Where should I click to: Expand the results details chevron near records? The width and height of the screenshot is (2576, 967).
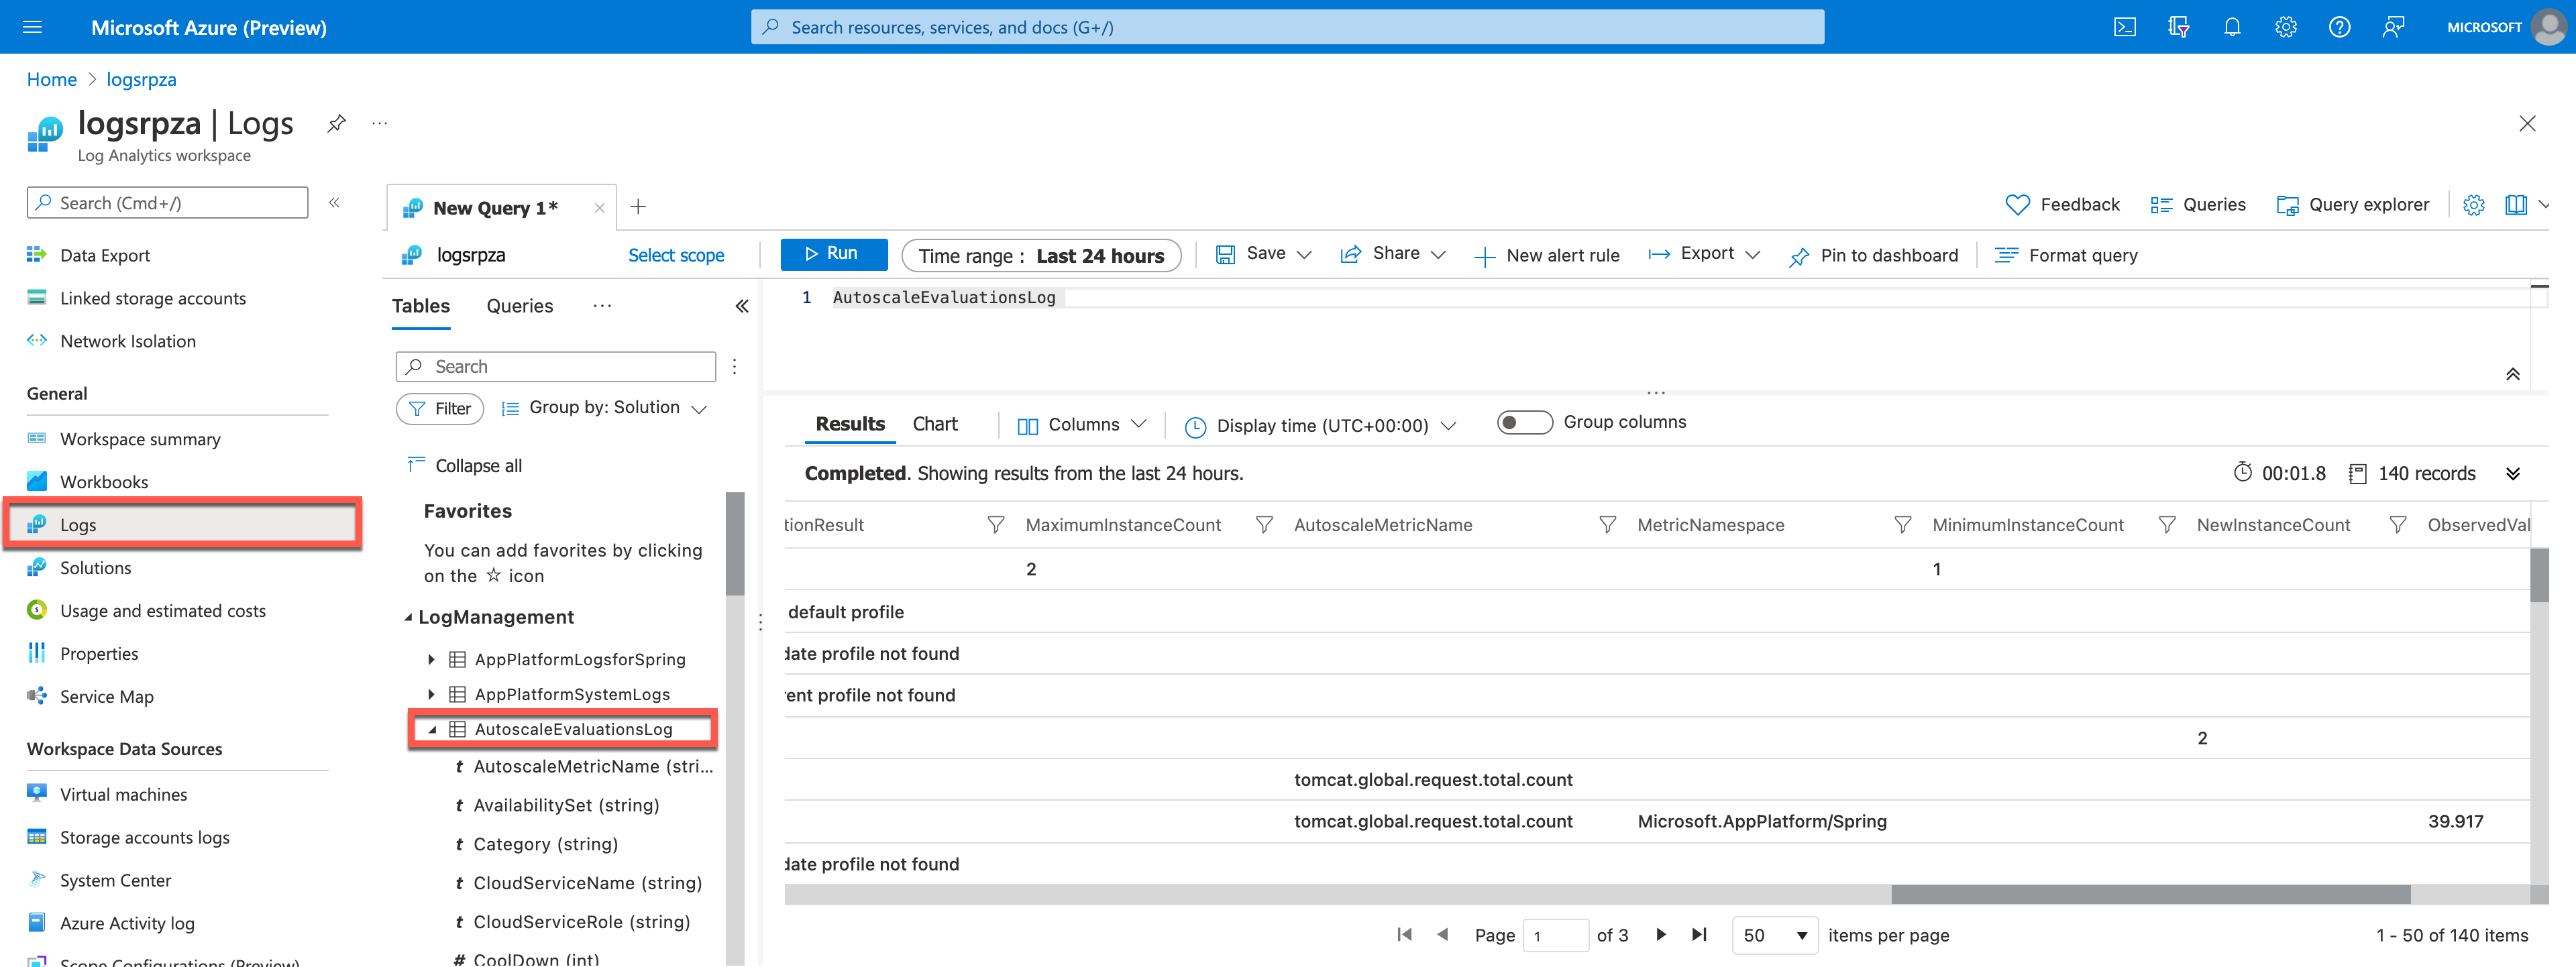pos(2512,474)
